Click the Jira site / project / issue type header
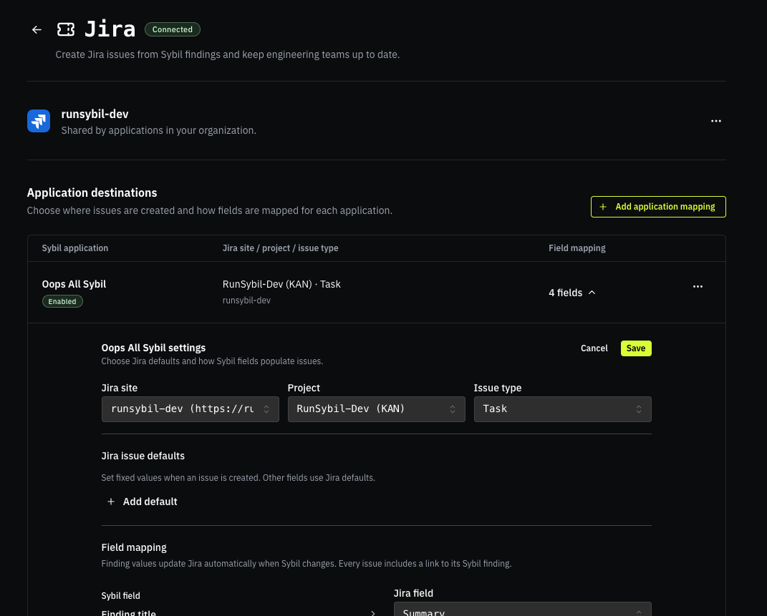 click(x=280, y=248)
